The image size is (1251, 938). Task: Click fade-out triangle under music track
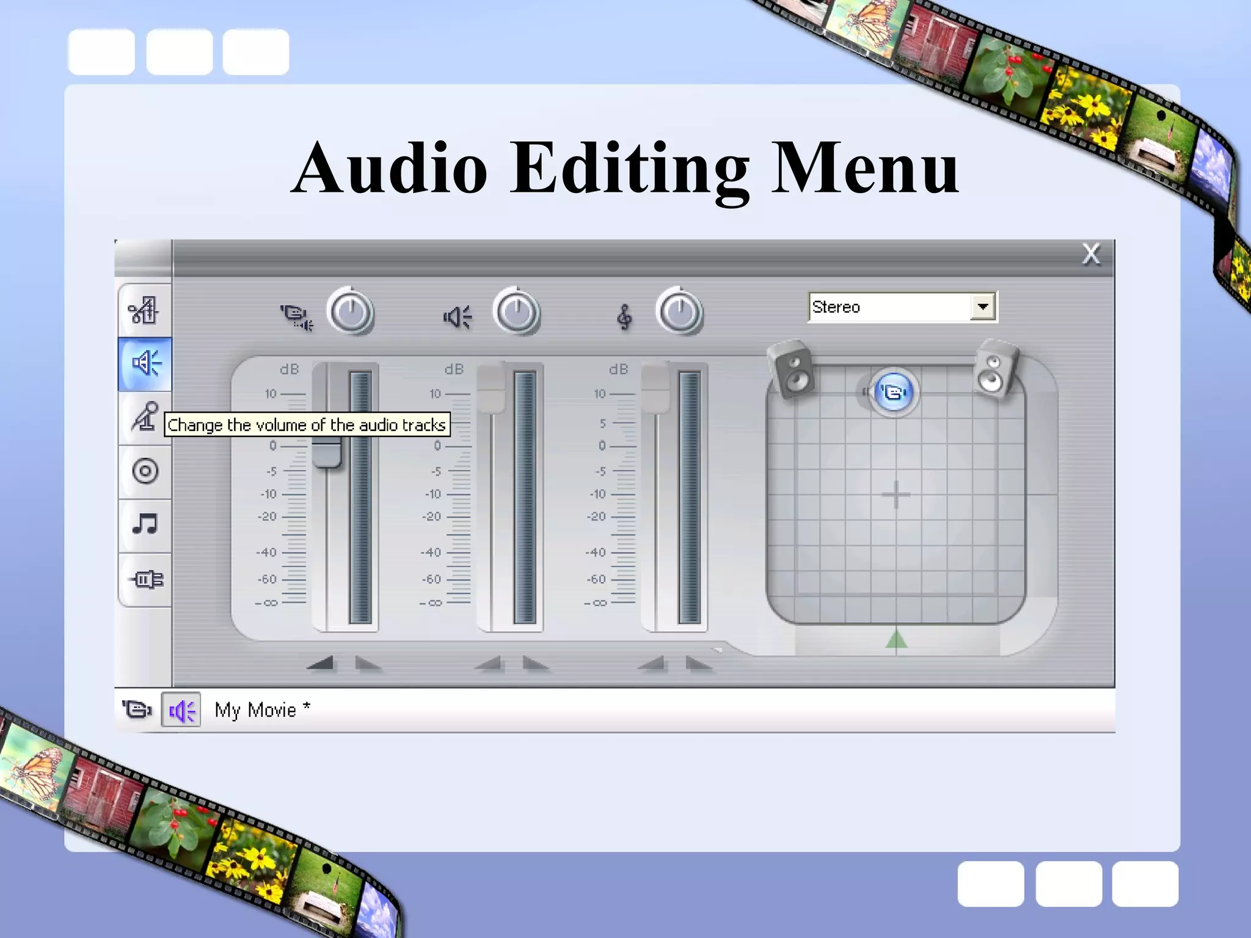pos(699,663)
